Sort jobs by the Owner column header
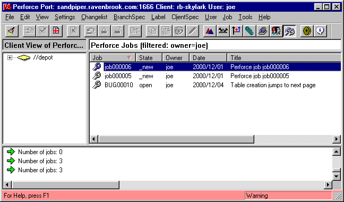 tap(176, 58)
